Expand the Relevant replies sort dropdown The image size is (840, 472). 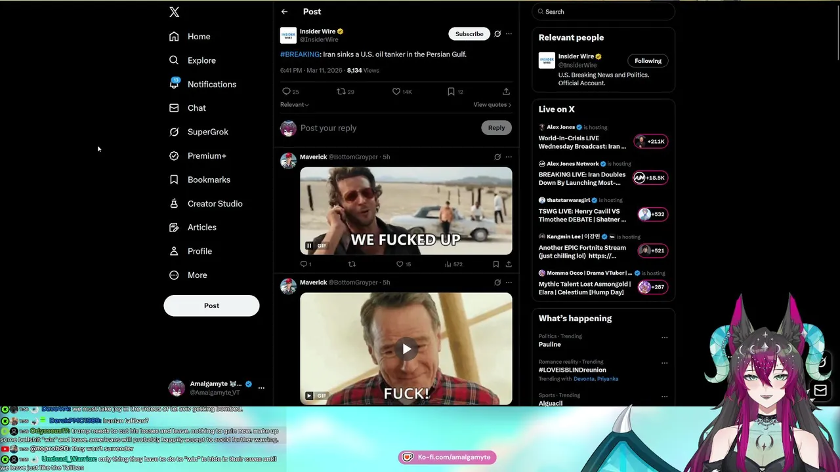coord(294,105)
